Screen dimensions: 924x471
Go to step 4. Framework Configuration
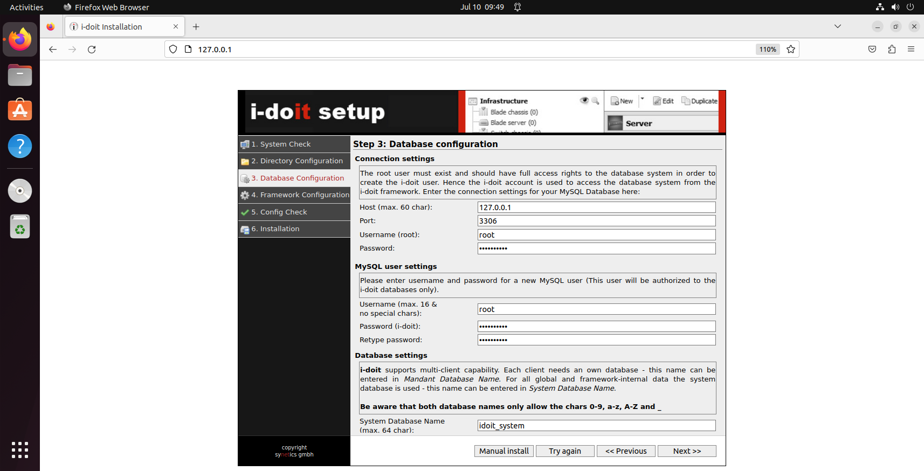[294, 195]
